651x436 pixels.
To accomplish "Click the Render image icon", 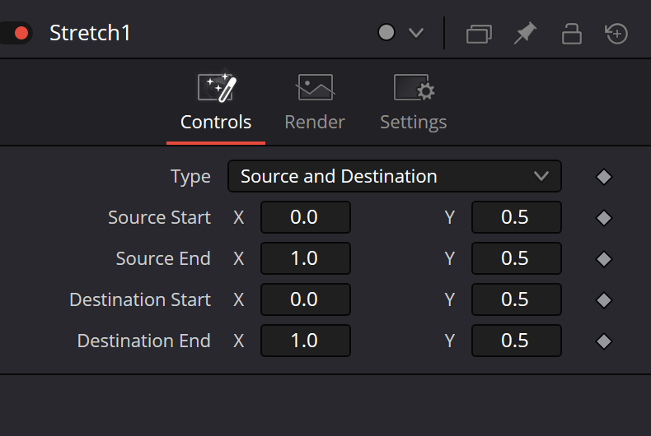I will (x=316, y=87).
